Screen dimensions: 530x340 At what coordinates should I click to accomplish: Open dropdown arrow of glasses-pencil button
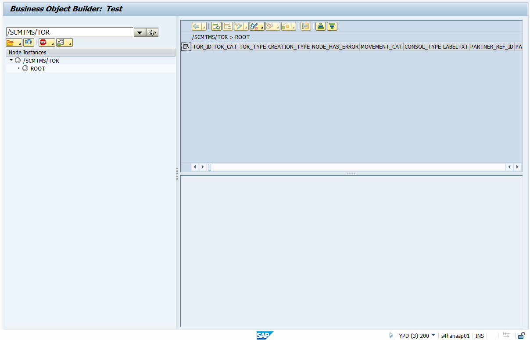point(247,26)
